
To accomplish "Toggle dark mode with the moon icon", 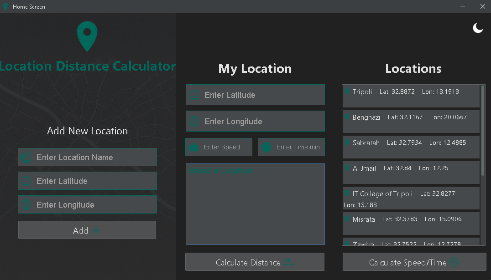I will (478, 28).
